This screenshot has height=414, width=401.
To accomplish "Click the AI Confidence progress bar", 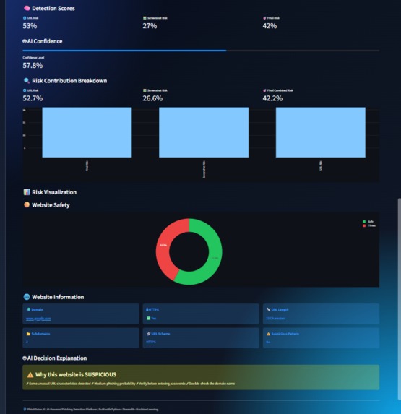I will [x=201, y=50].
